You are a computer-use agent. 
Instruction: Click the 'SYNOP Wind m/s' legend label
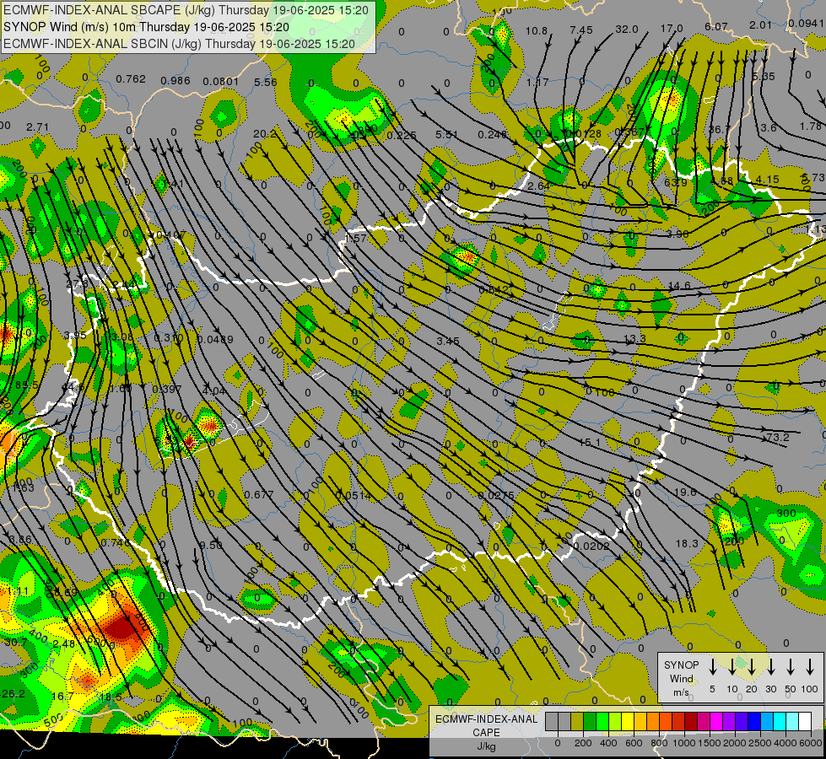pyautogui.click(x=681, y=678)
